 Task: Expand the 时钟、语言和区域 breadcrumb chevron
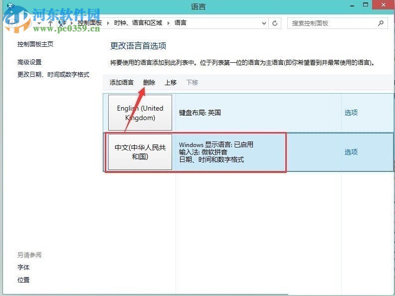[169, 23]
